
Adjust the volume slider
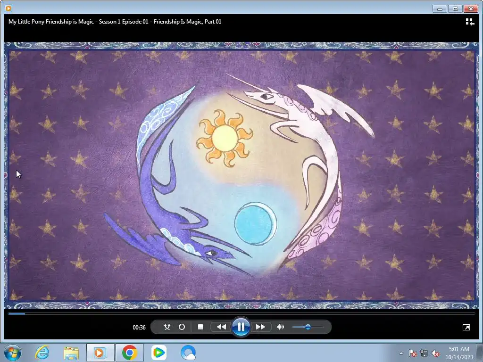click(x=308, y=327)
